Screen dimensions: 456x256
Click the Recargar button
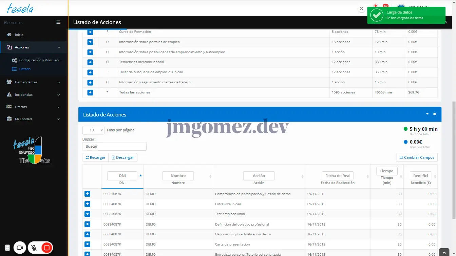click(95, 157)
